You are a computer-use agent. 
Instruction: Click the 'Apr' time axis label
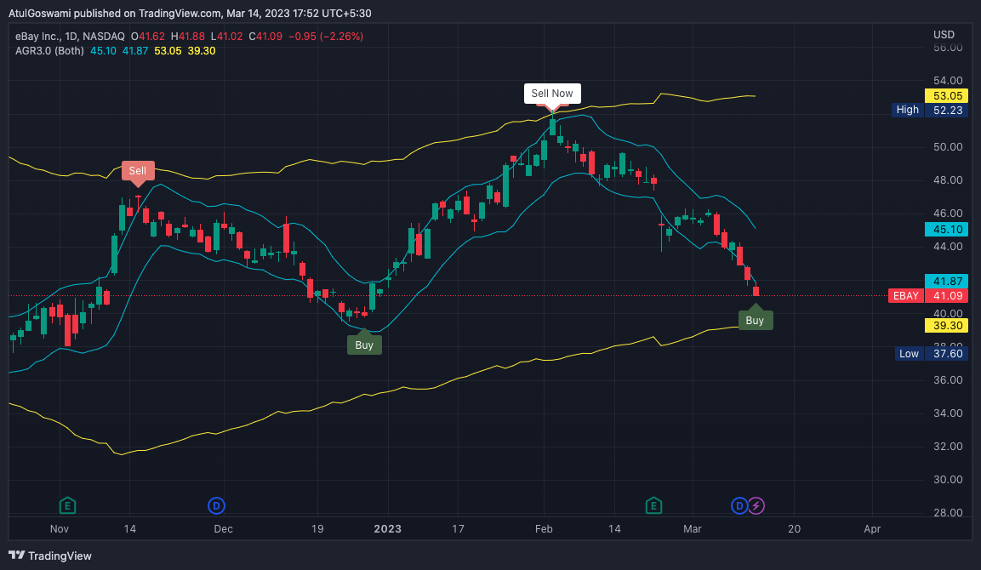pyautogui.click(x=872, y=528)
